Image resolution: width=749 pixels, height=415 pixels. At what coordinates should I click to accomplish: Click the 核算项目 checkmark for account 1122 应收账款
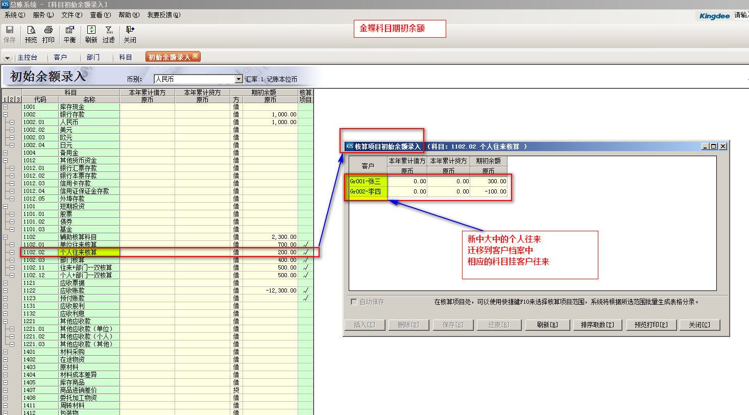pos(305,290)
